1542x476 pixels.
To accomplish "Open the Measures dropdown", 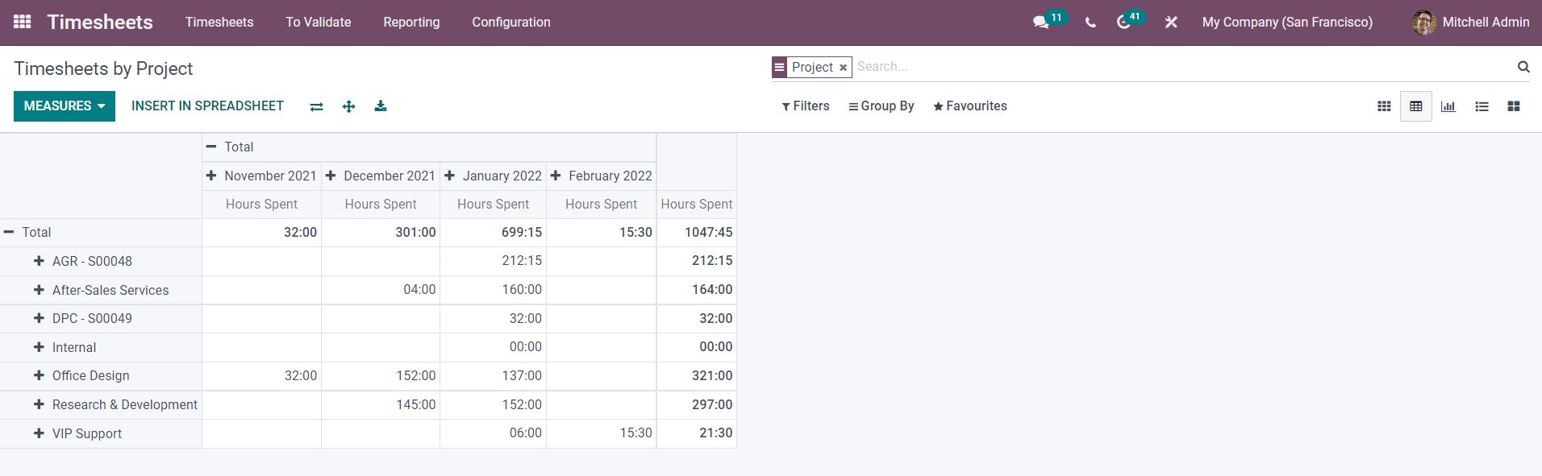I will 65,106.
